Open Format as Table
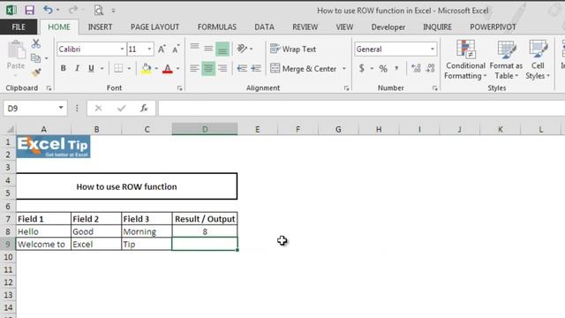The width and height of the screenshot is (565, 318). (506, 60)
